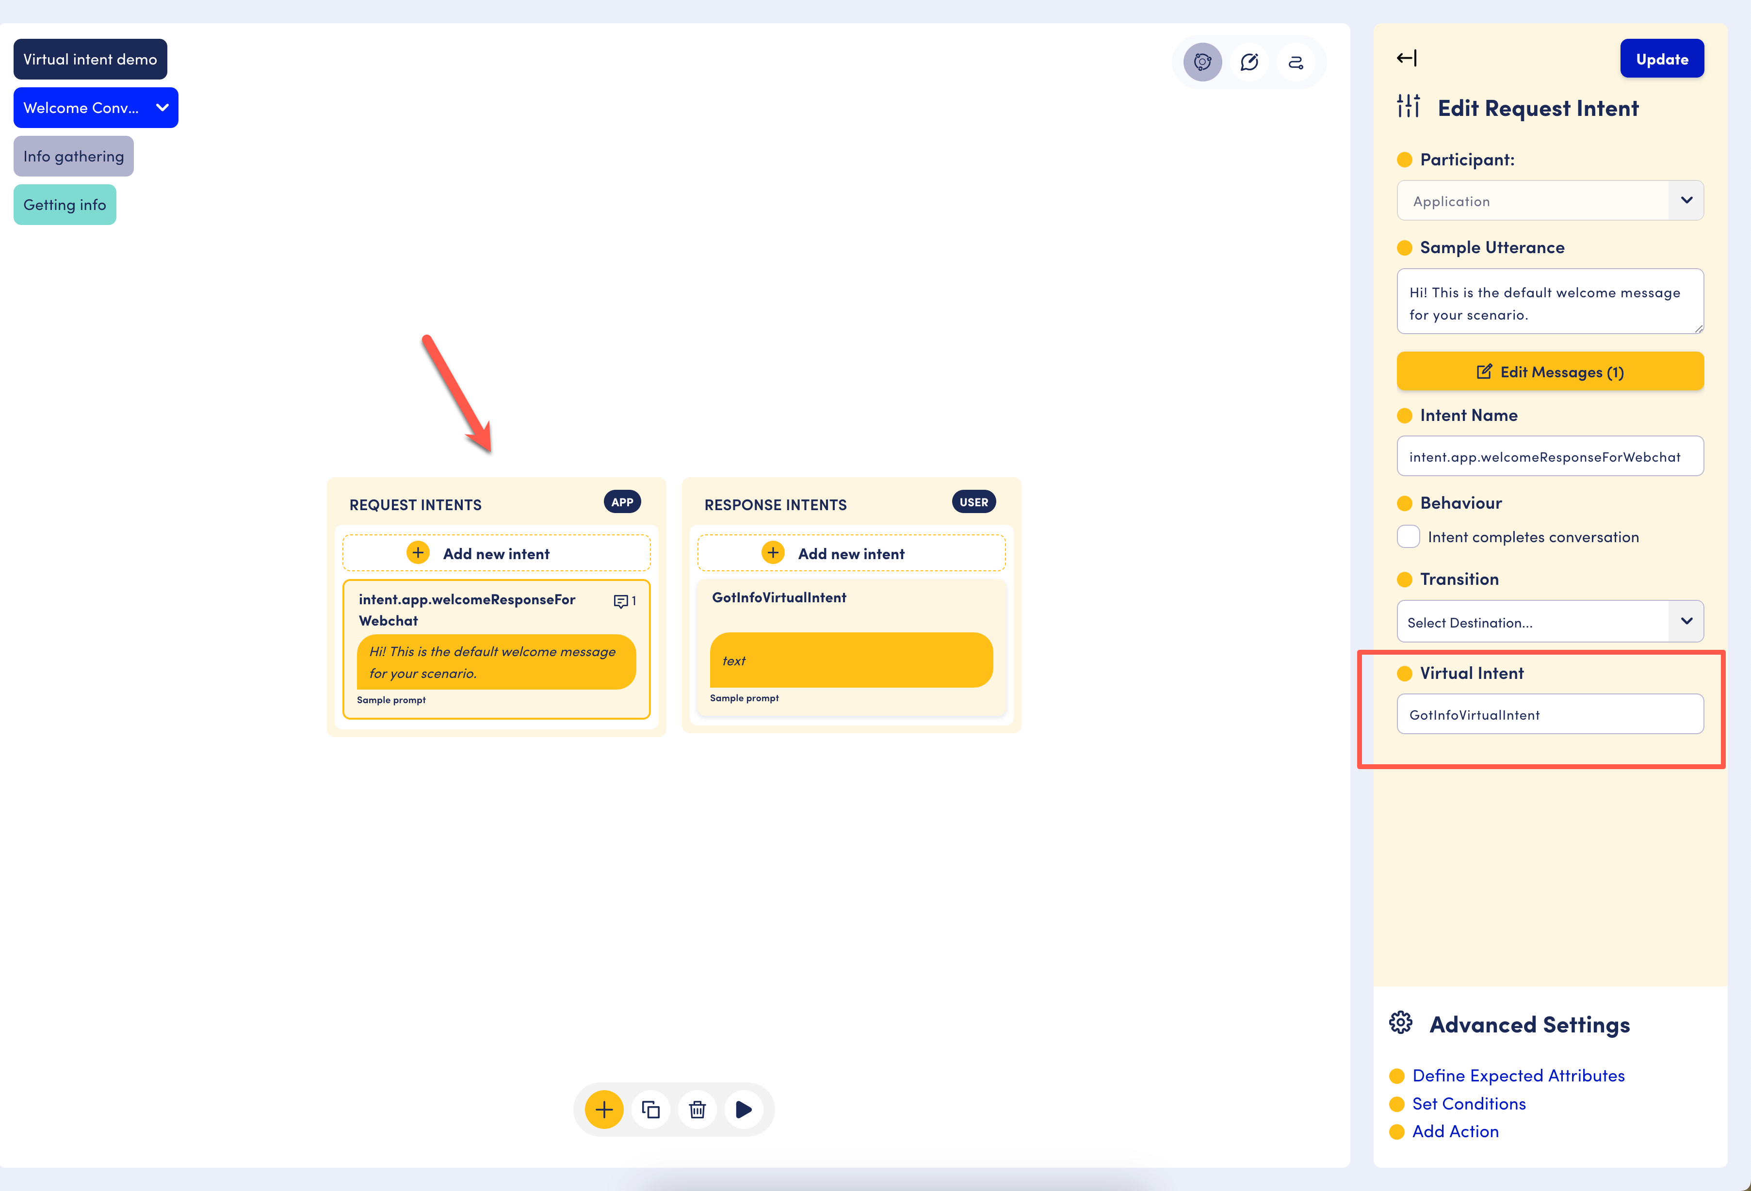Enable Intent completes conversation checkbox
The height and width of the screenshot is (1191, 1751).
[1408, 536]
